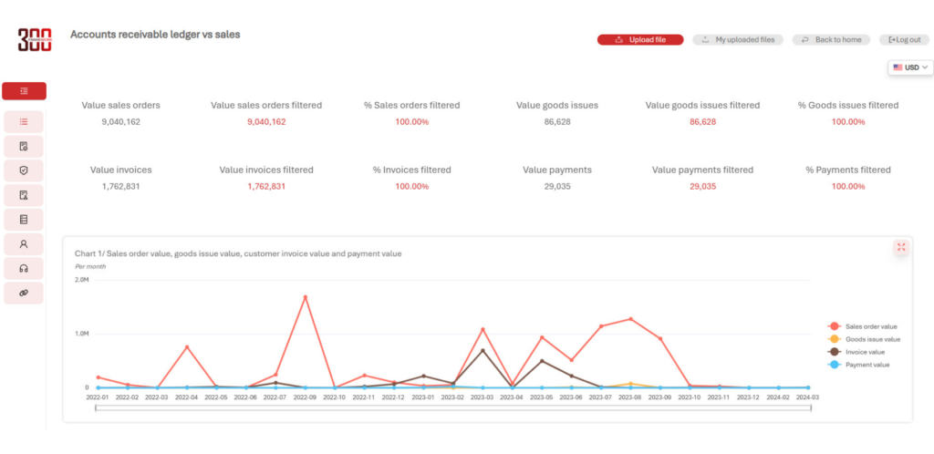The height and width of the screenshot is (454, 934).
Task: Click the chain link sidebar icon
Action: click(24, 294)
